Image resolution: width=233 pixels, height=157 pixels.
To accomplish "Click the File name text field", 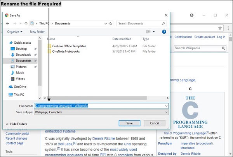I will click(101, 106).
